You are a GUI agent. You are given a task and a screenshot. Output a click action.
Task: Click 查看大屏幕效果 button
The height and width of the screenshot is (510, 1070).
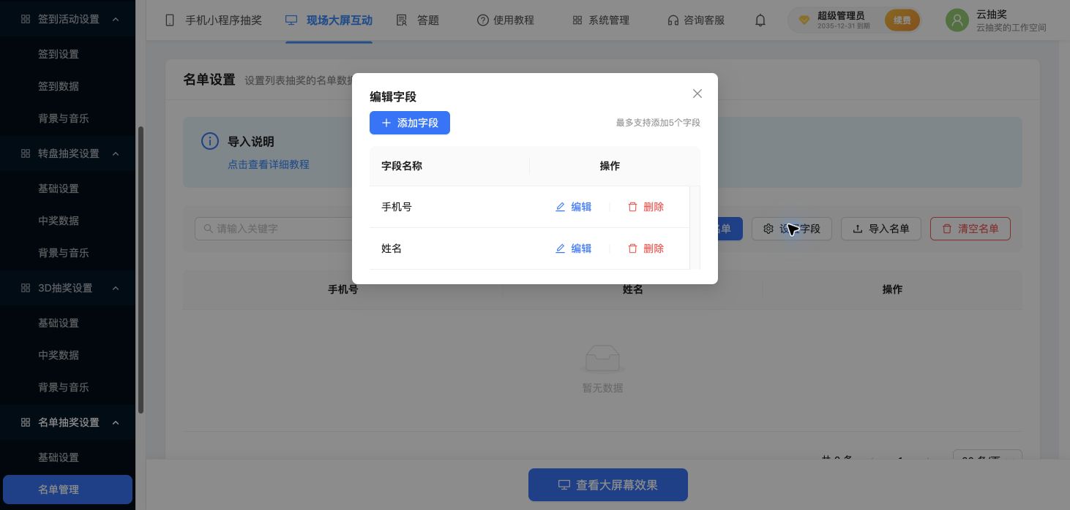tap(607, 484)
